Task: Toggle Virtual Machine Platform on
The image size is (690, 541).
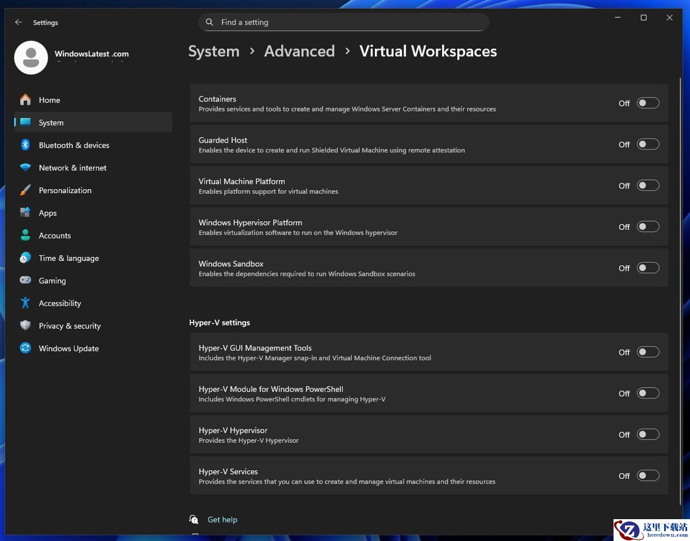Action: click(647, 186)
